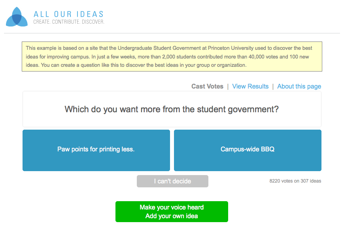Click the Create. Contribute. Discover. tagline
This screenshot has height=232, width=344.
[69, 22]
